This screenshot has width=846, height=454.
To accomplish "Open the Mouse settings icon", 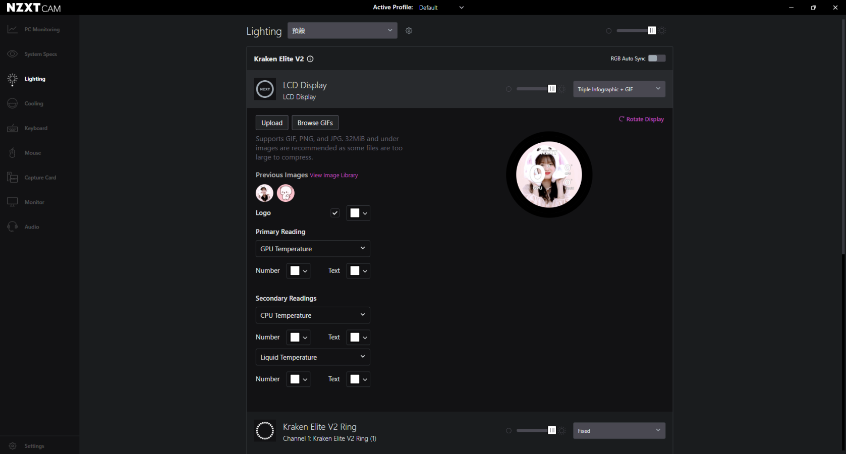I will coord(13,153).
